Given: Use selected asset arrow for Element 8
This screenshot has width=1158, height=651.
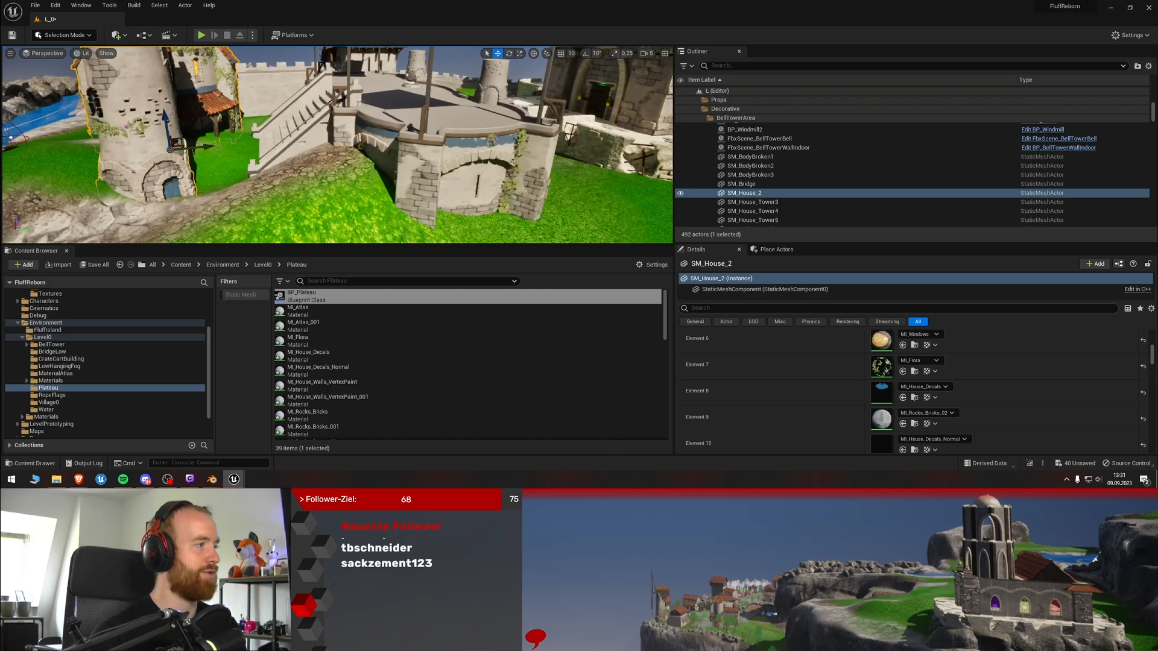Looking at the screenshot, I should (x=902, y=397).
